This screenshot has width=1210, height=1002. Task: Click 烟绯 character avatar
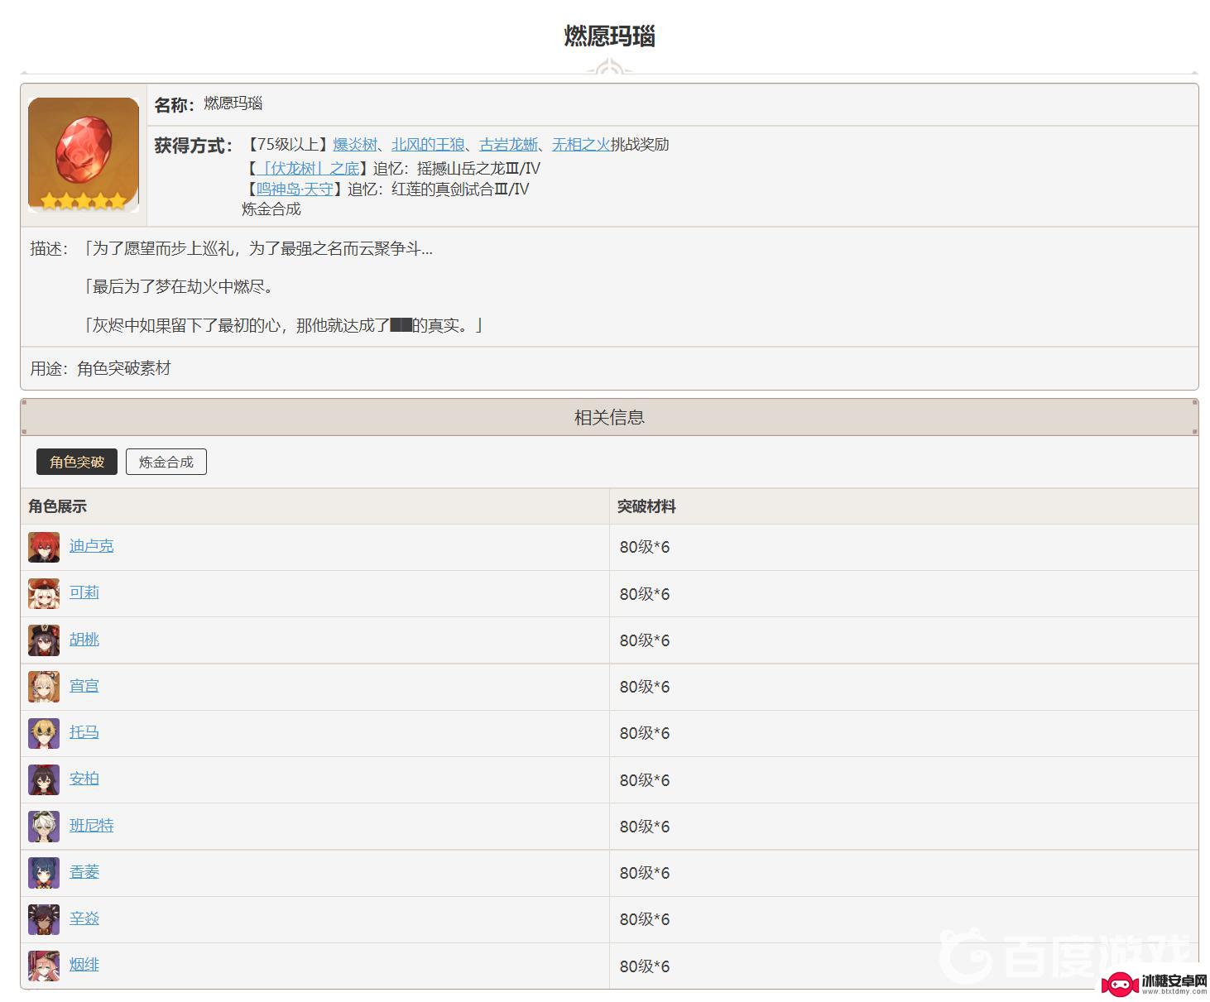pos(44,966)
